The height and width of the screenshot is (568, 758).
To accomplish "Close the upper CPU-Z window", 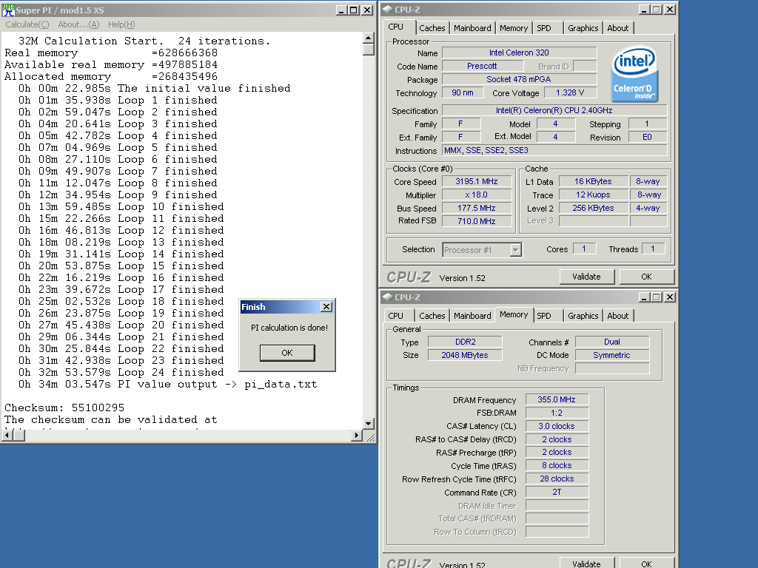I will pos(669,9).
